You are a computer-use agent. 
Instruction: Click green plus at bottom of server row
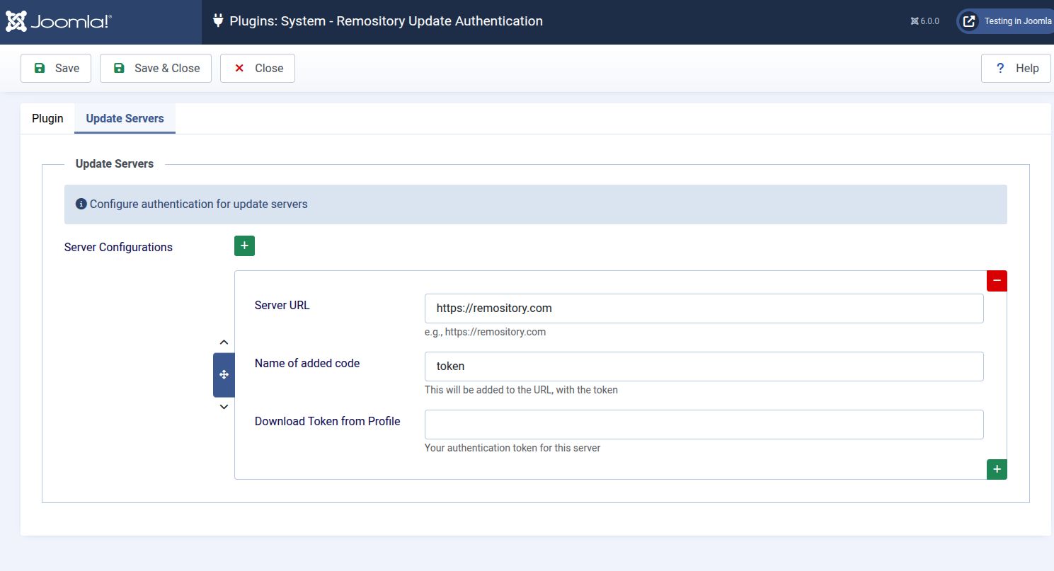tap(997, 469)
